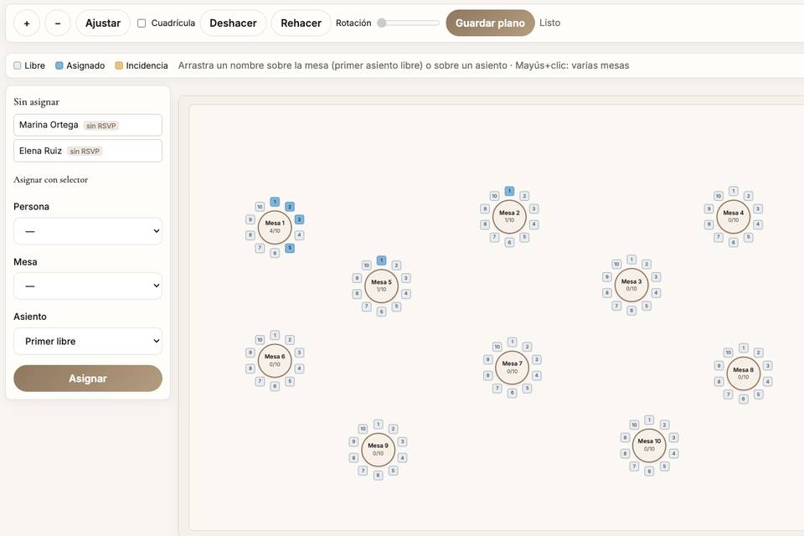
Task: Pick seat 6 at Mesa 2
Action: pos(509,243)
